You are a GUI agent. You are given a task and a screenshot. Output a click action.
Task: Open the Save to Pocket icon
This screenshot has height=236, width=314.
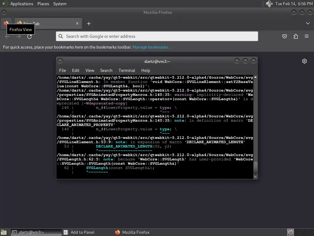coord(285,36)
